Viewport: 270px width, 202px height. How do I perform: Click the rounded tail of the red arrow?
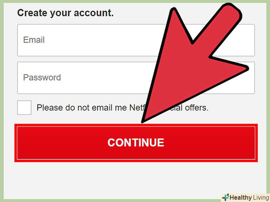[x=231, y=12]
